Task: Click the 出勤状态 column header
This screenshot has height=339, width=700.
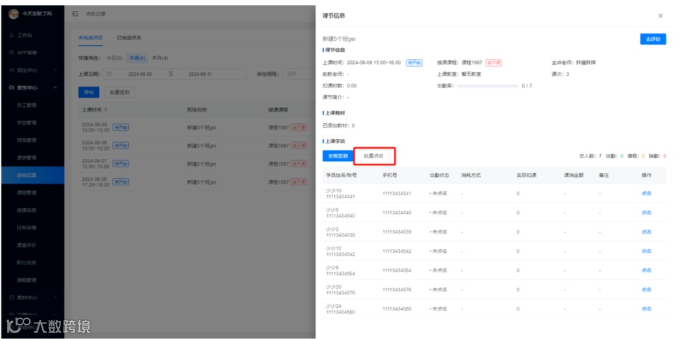Action: [438, 175]
